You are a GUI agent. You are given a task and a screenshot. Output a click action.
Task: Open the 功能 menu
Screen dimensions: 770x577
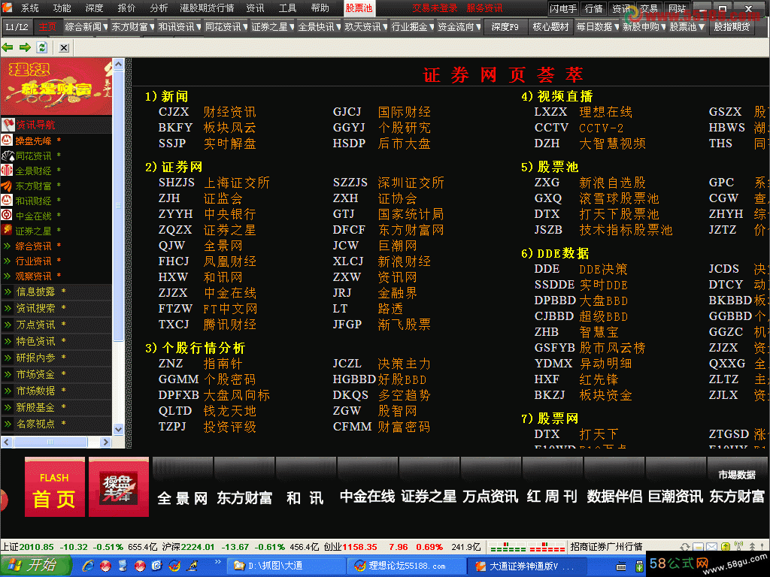(x=62, y=8)
